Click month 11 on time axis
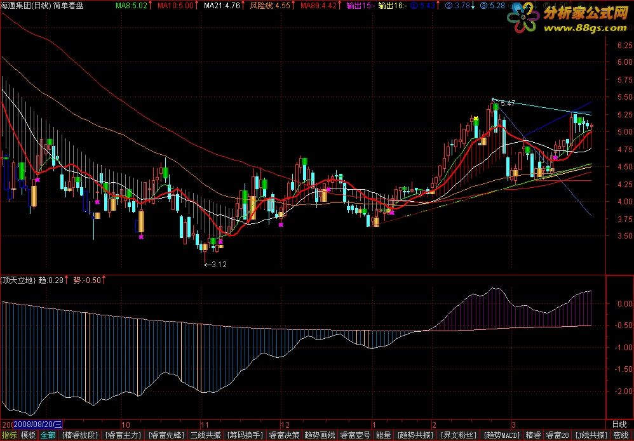The width and height of the screenshot is (634, 441). pyautogui.click(x=205, y=425)
